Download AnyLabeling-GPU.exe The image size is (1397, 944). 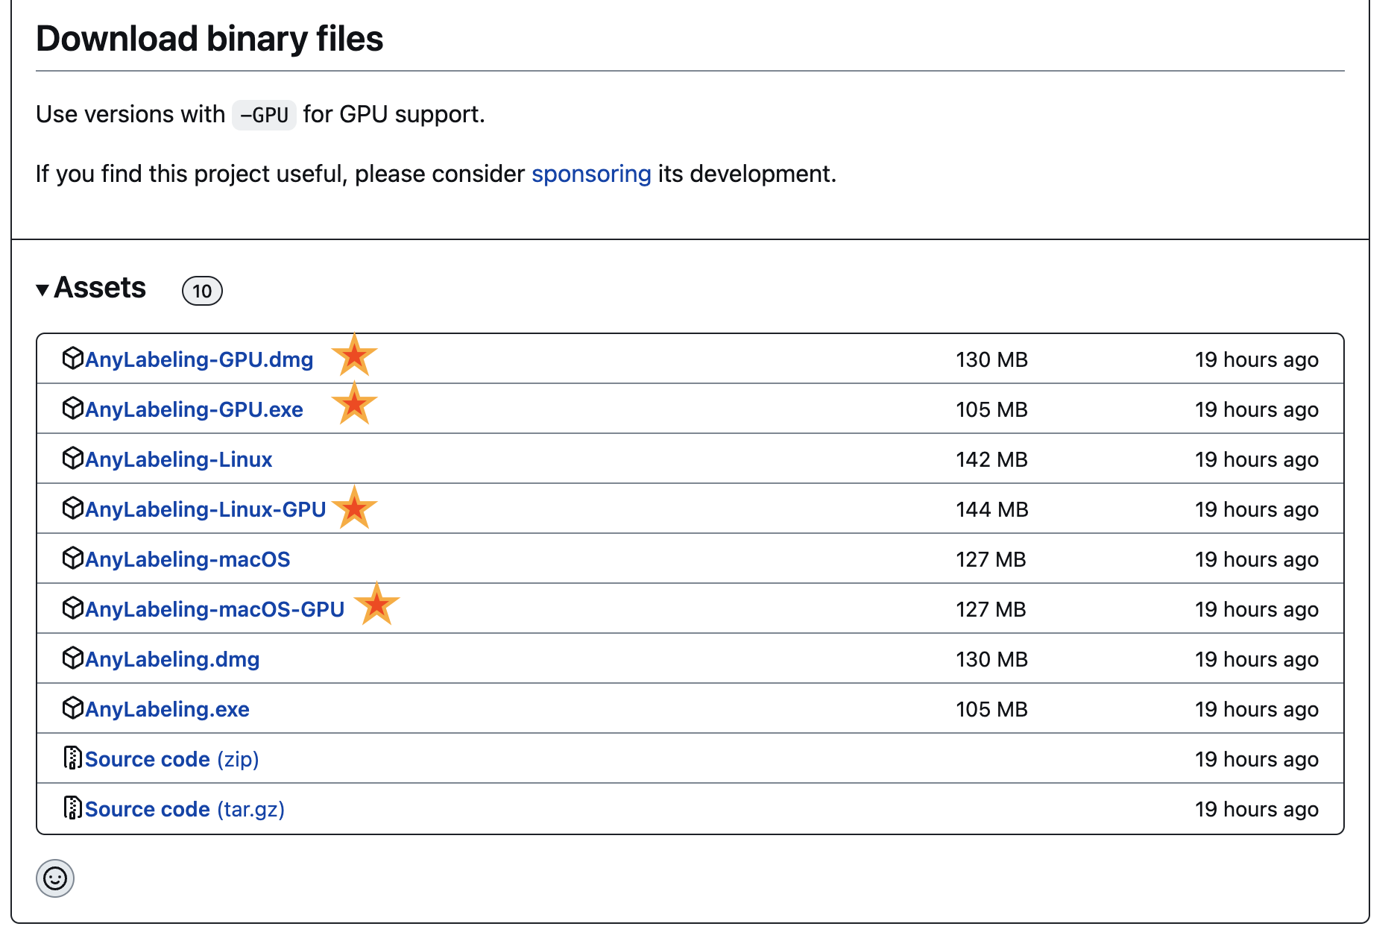click(194, 409)
